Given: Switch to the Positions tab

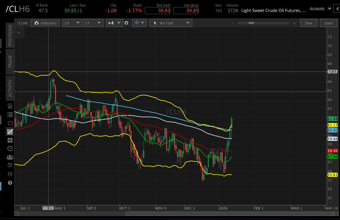Looking at the screenshot, I should (x=10, y=35).
